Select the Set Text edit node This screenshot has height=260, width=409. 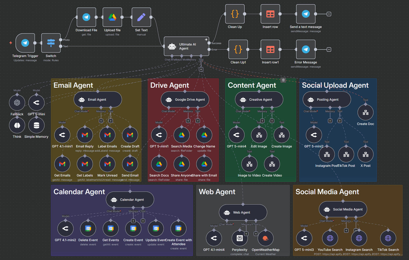point(141,17)
